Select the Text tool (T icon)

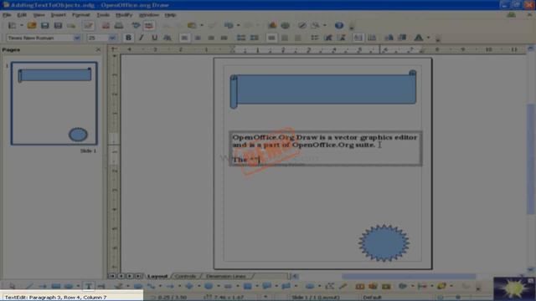pyautogui.click(x=89, y=286)
